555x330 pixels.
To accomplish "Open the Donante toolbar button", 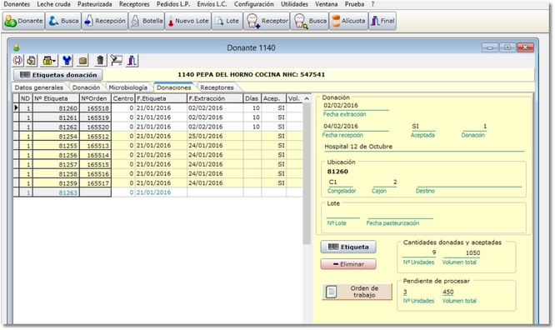I will (23, 21).
